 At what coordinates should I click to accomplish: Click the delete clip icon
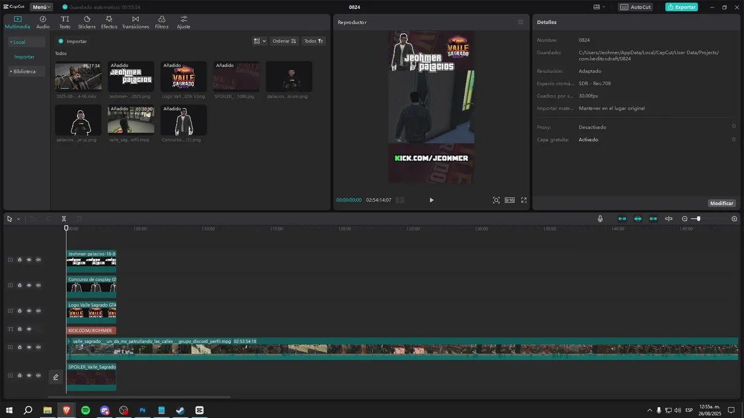[x=79, y=219]
